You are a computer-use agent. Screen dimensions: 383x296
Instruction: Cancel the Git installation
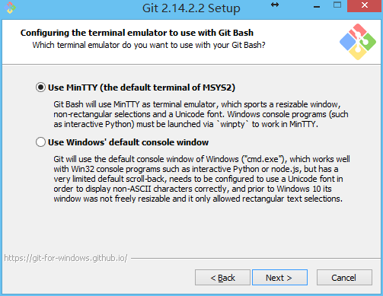tap(344, 278)
